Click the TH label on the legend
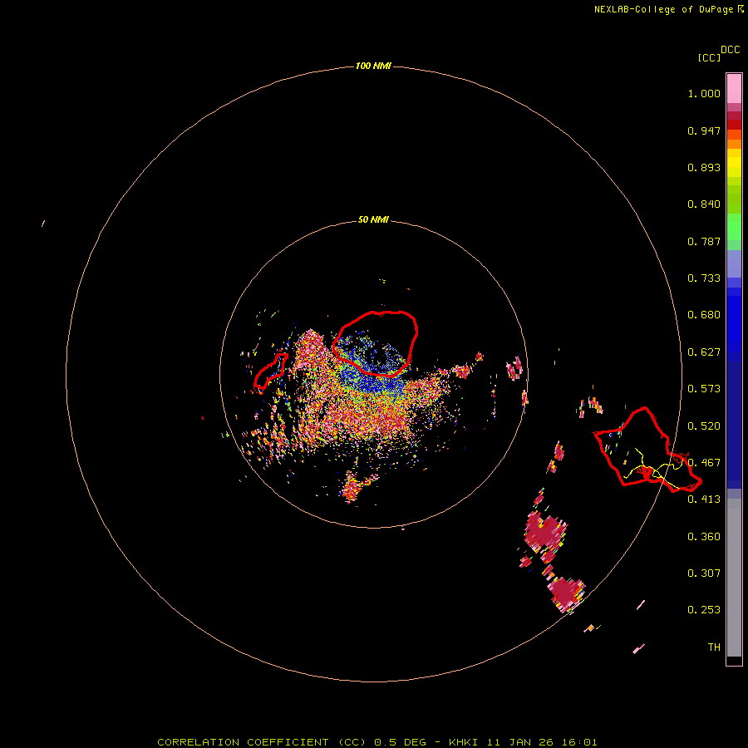The image size is (748, 748). (714, 647)
